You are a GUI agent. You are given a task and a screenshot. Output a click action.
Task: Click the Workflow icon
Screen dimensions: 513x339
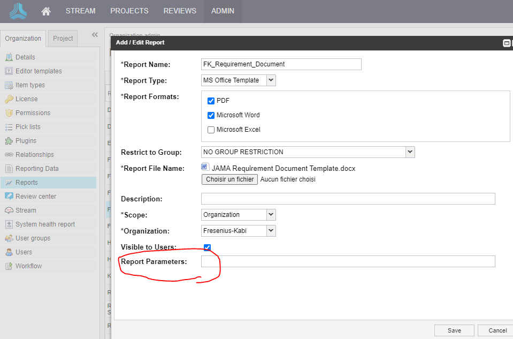9,266
